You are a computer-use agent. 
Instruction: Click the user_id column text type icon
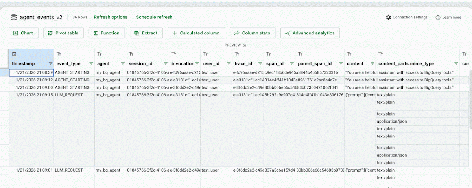pyautogui.click(x=205, y=54)
